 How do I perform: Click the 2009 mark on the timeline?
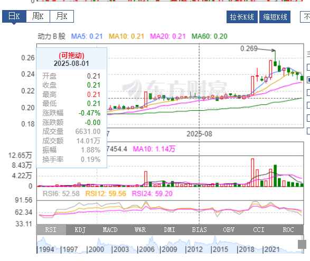[169, 249]
